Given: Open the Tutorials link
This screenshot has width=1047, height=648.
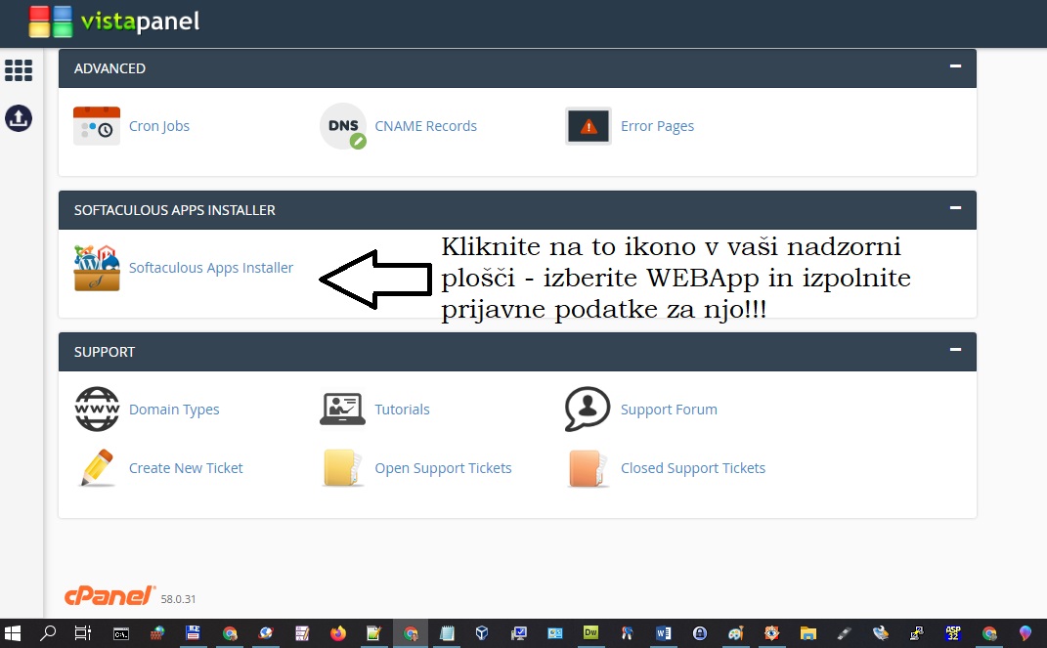Looking at the screenshot, I should click(x=402, y=410).
